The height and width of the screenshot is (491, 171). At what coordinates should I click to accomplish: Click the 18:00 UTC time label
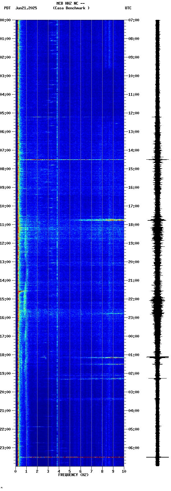tap(134, 225)
